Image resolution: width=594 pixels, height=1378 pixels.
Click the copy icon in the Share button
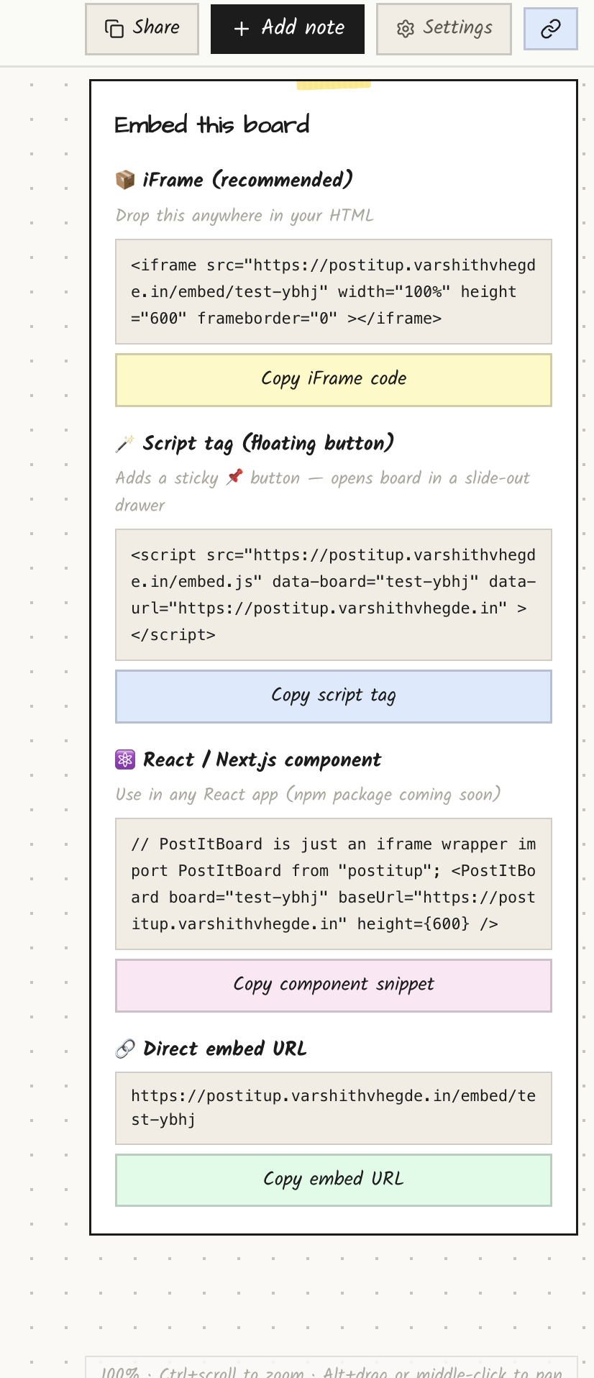[114, 29]
